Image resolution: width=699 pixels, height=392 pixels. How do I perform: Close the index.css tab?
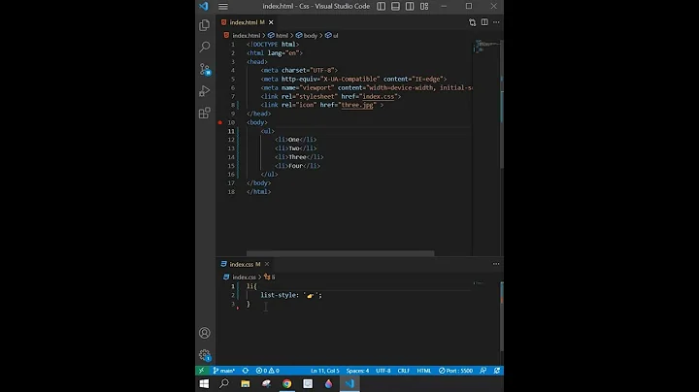(267, 264)
